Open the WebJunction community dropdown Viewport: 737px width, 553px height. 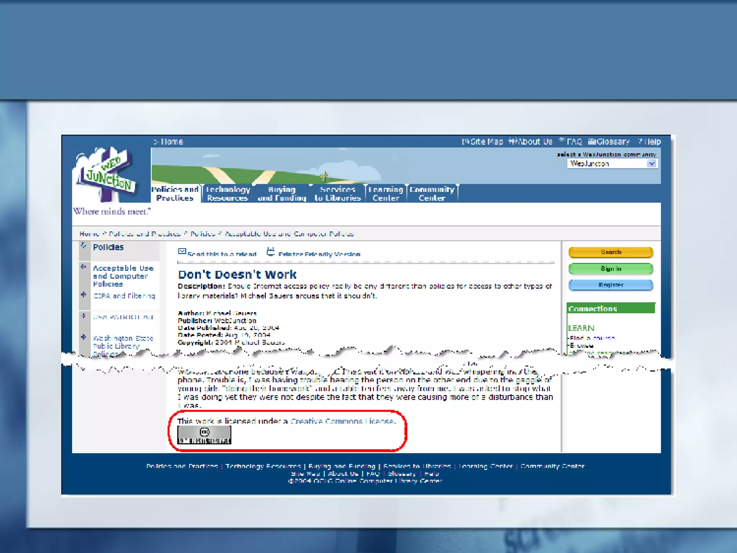click(x=651, y=163)
